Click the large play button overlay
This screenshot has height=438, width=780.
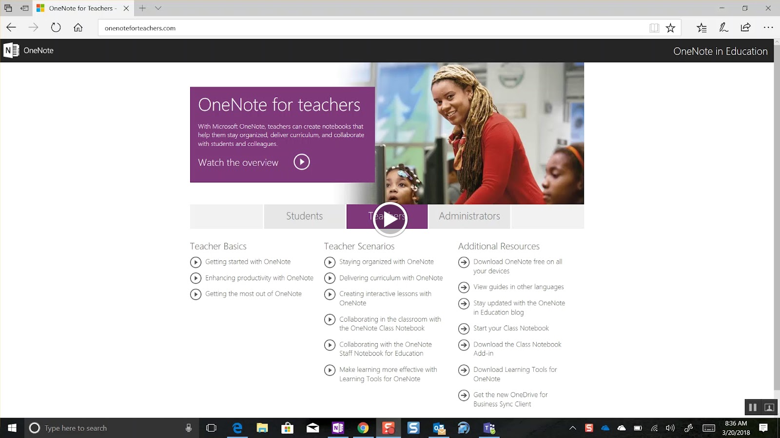click(x=390, y=219)
